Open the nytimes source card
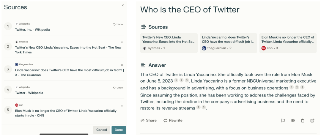The height and width of the screenshot is (136, 321). [x=169, y=43]
